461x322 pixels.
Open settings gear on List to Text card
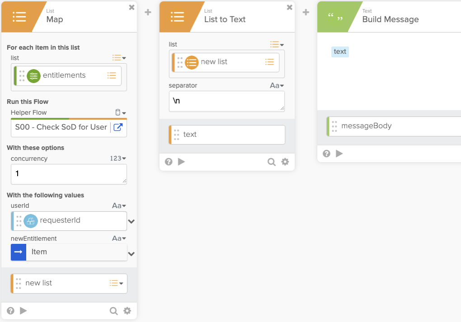[285, 162]
